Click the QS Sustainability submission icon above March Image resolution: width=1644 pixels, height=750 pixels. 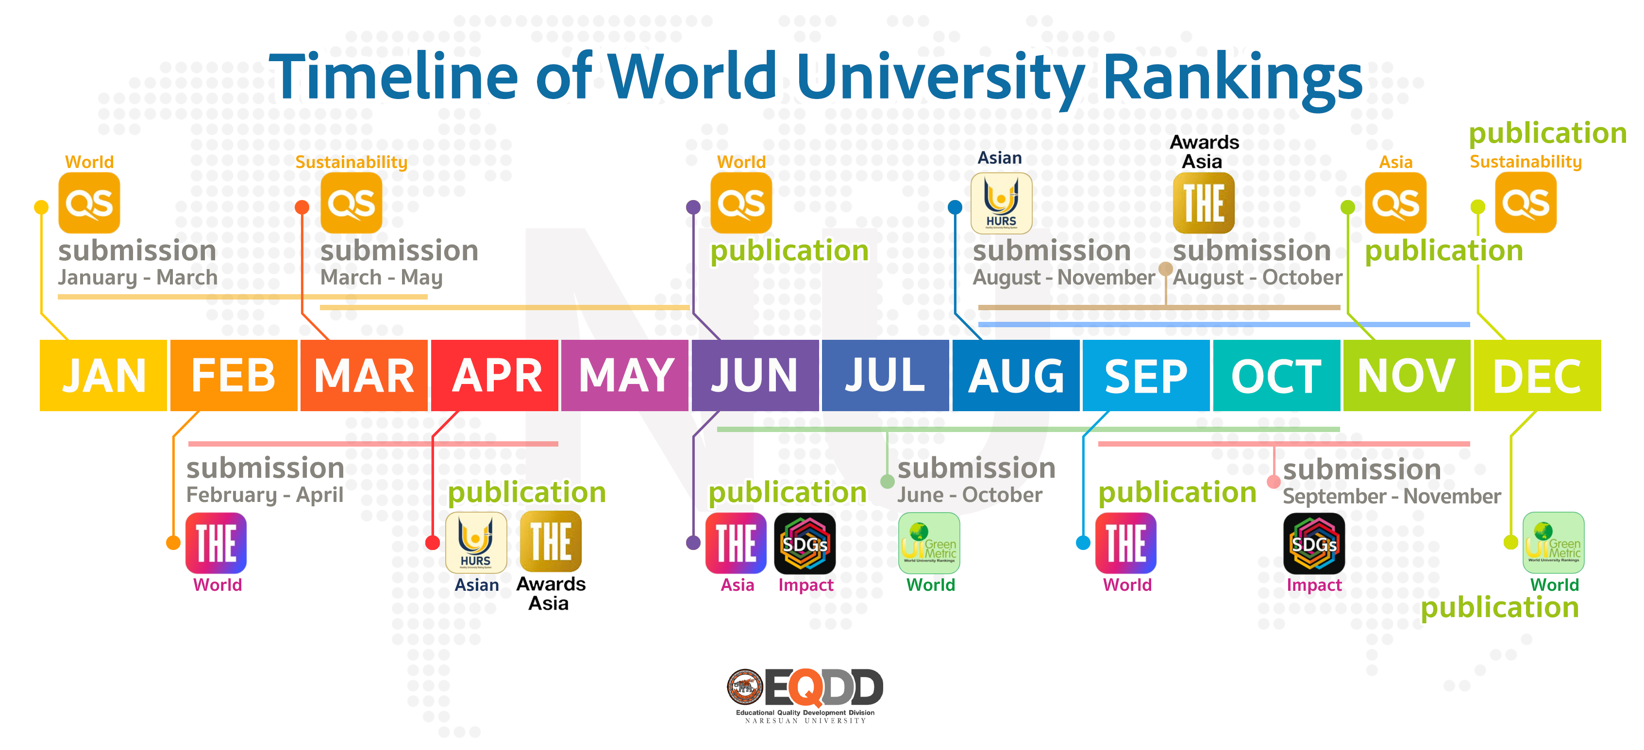pos(351,203)
